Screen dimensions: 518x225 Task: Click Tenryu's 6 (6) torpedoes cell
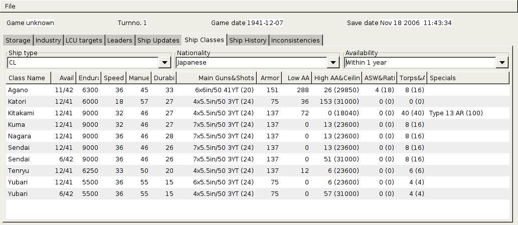coord(412,170)
